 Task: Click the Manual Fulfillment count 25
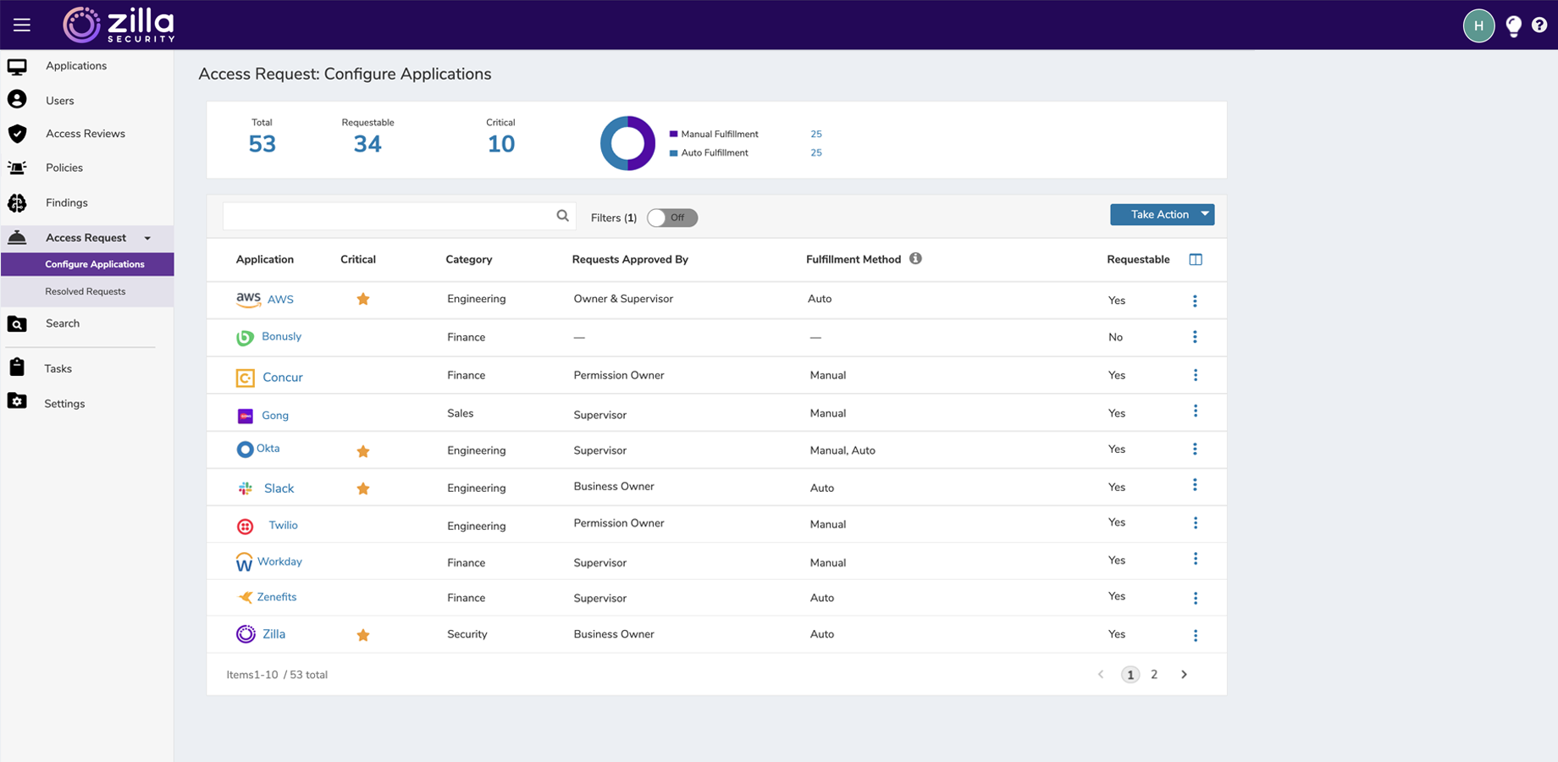[x=816, y=135]
